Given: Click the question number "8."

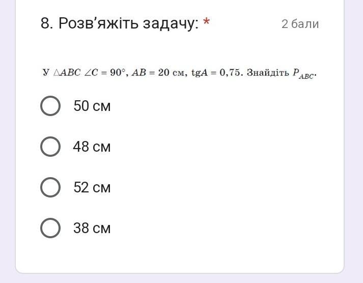Looking at the screenshot, I should tap(47, 23).
